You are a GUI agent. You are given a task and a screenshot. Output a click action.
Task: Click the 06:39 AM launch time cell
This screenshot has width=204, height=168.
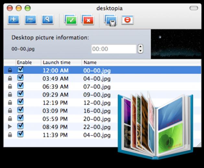coord(55,87)
